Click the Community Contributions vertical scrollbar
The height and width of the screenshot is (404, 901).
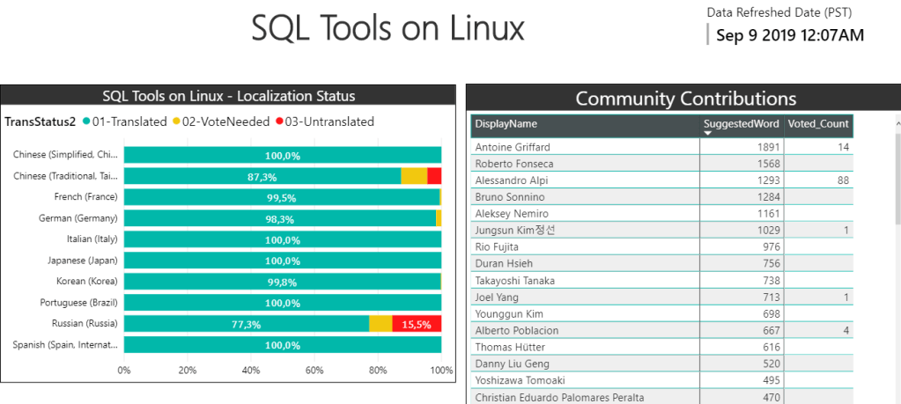(897, 176)
